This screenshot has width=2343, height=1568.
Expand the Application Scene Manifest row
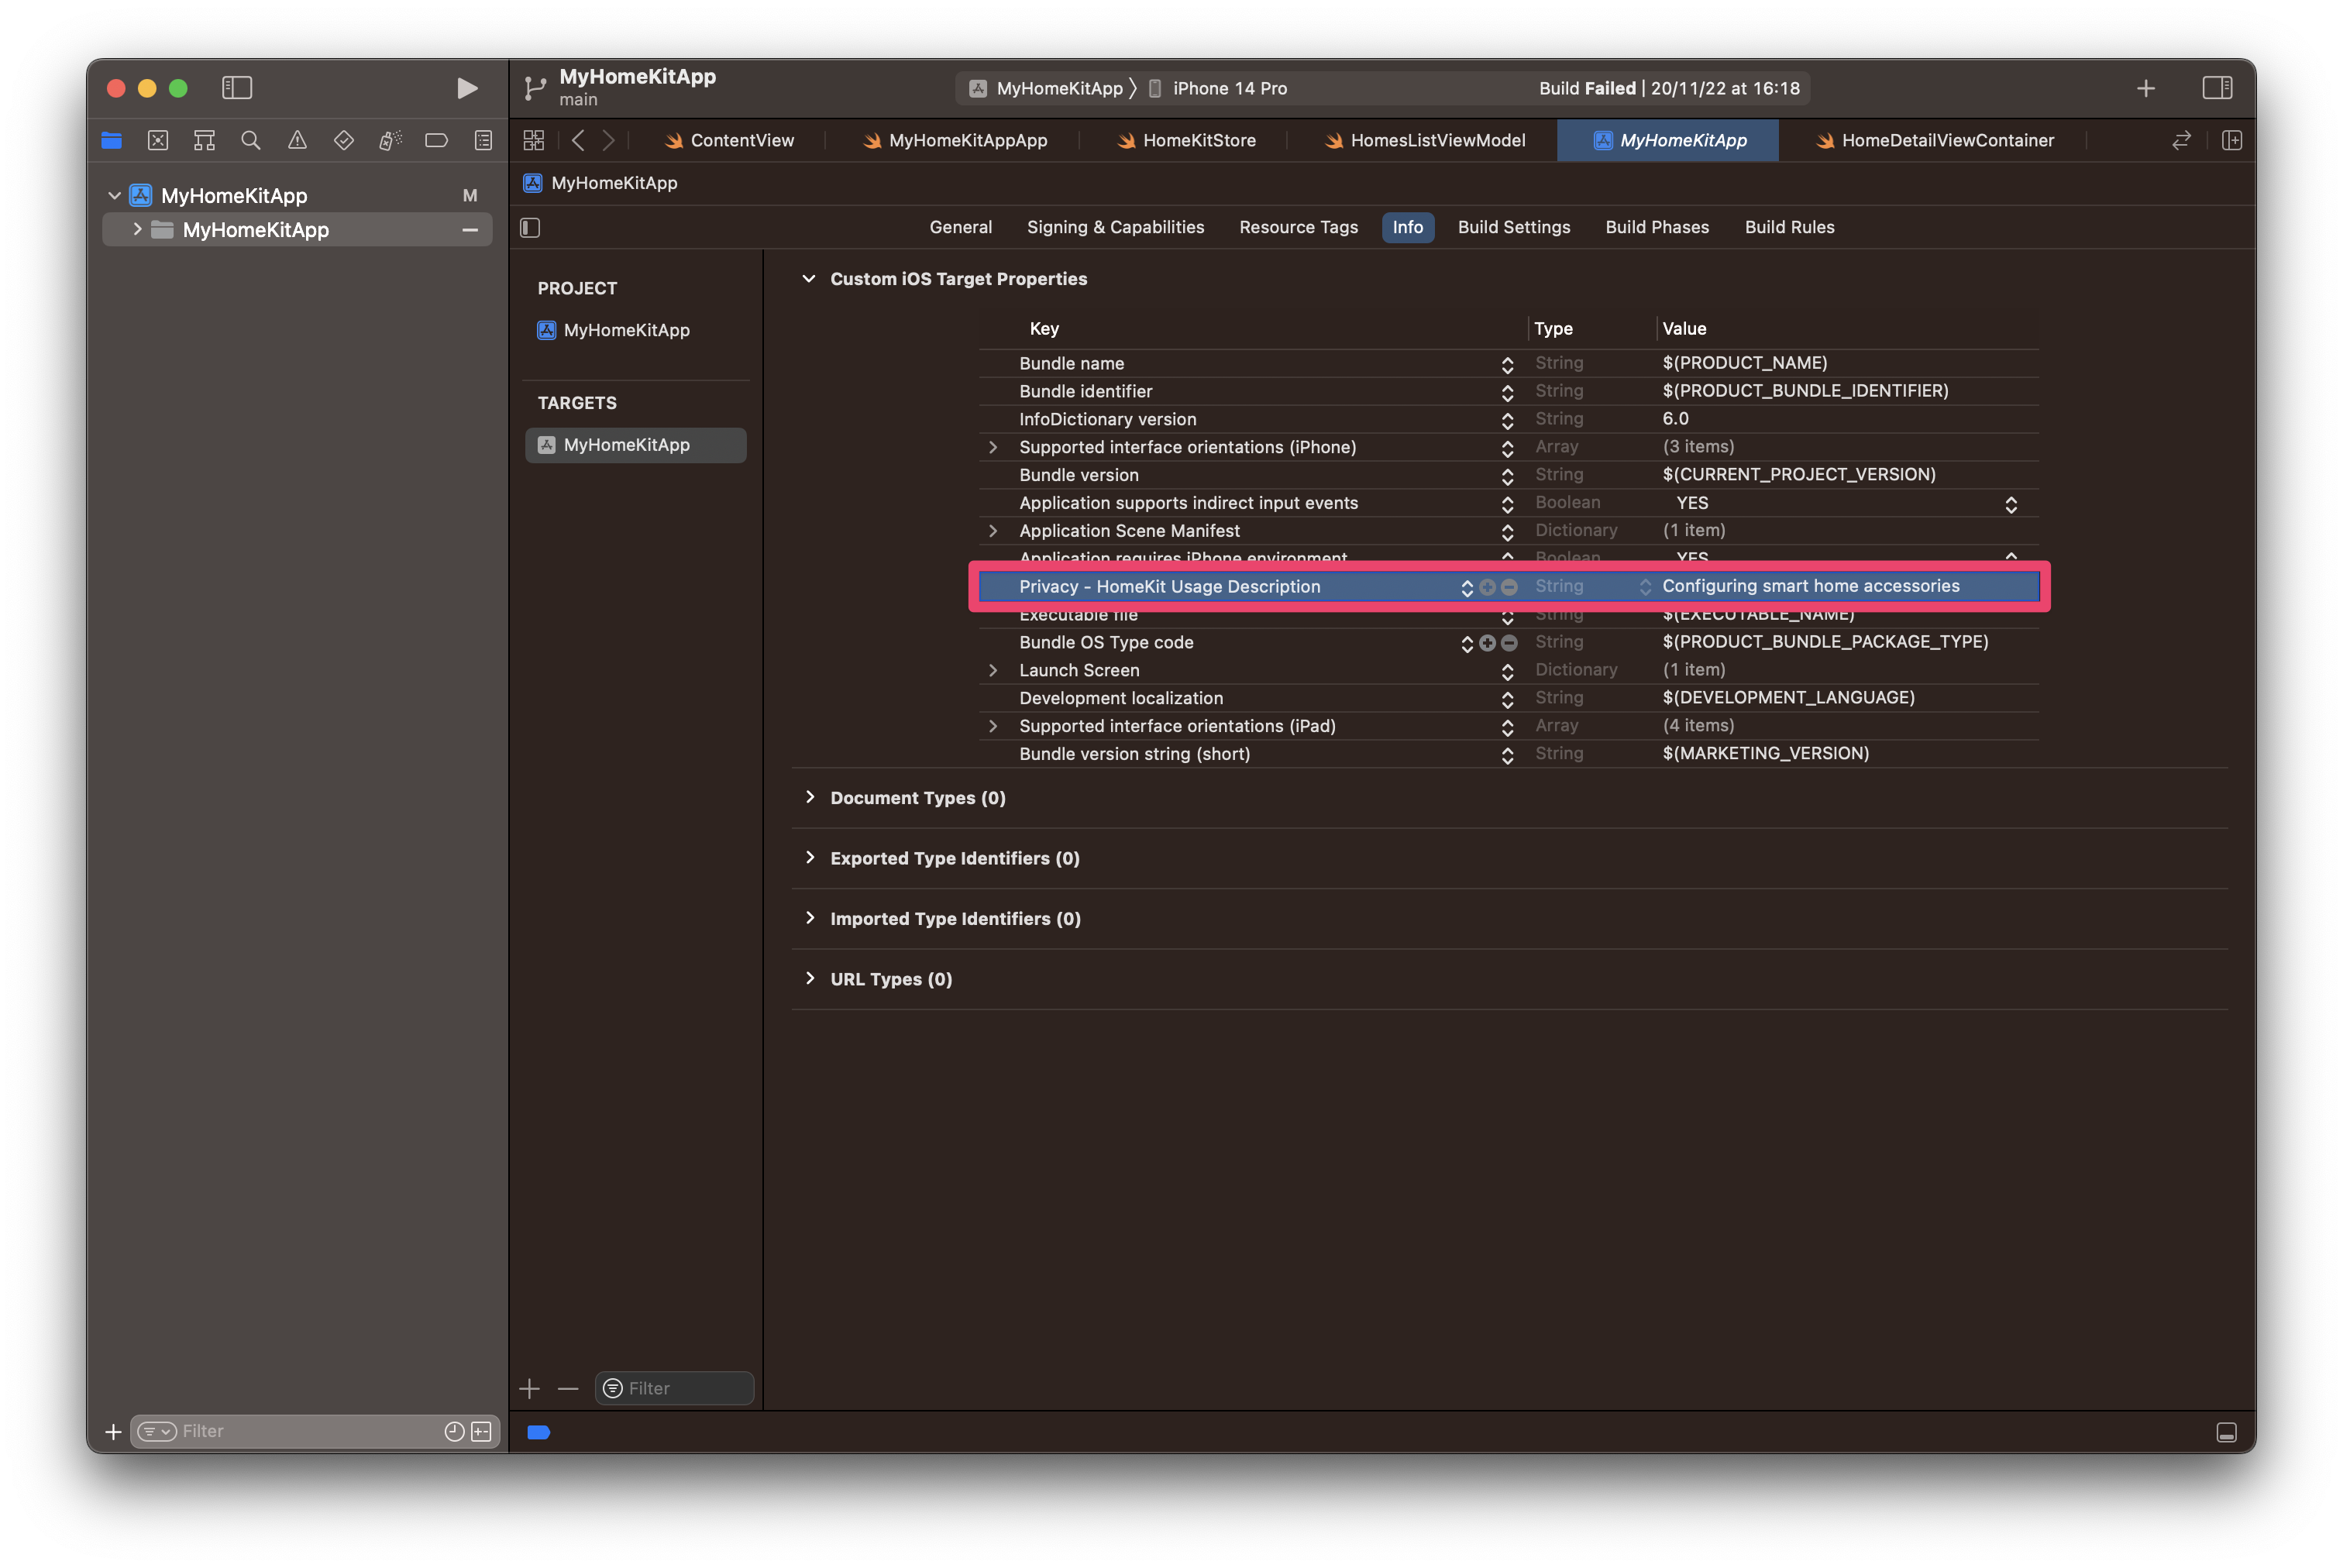[x=993, y=530]
